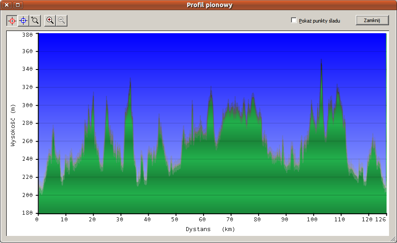397x243 pixels.
Task: Close the dialog with Zamknij button
Action: (x=372, y=20)
